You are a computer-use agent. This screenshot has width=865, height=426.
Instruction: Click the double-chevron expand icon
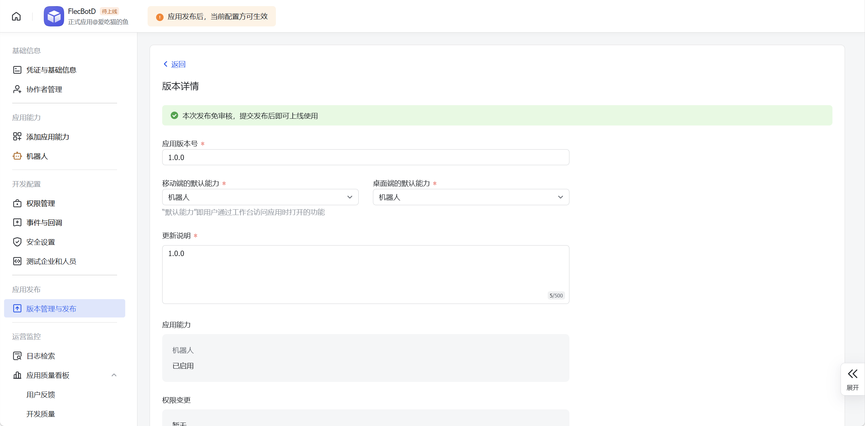coord(853,374)
